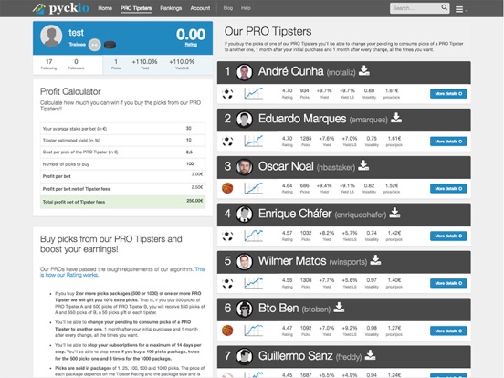Click More details for Wilmer Matos

448,283
